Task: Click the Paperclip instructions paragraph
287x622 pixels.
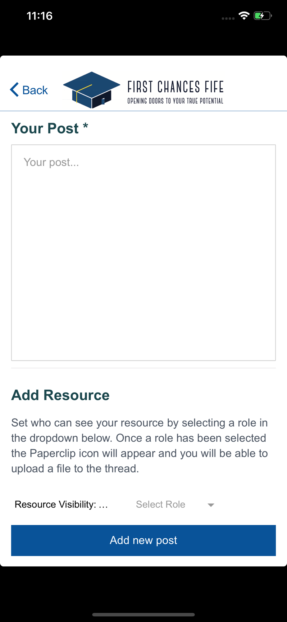Action: coord(140,445)
